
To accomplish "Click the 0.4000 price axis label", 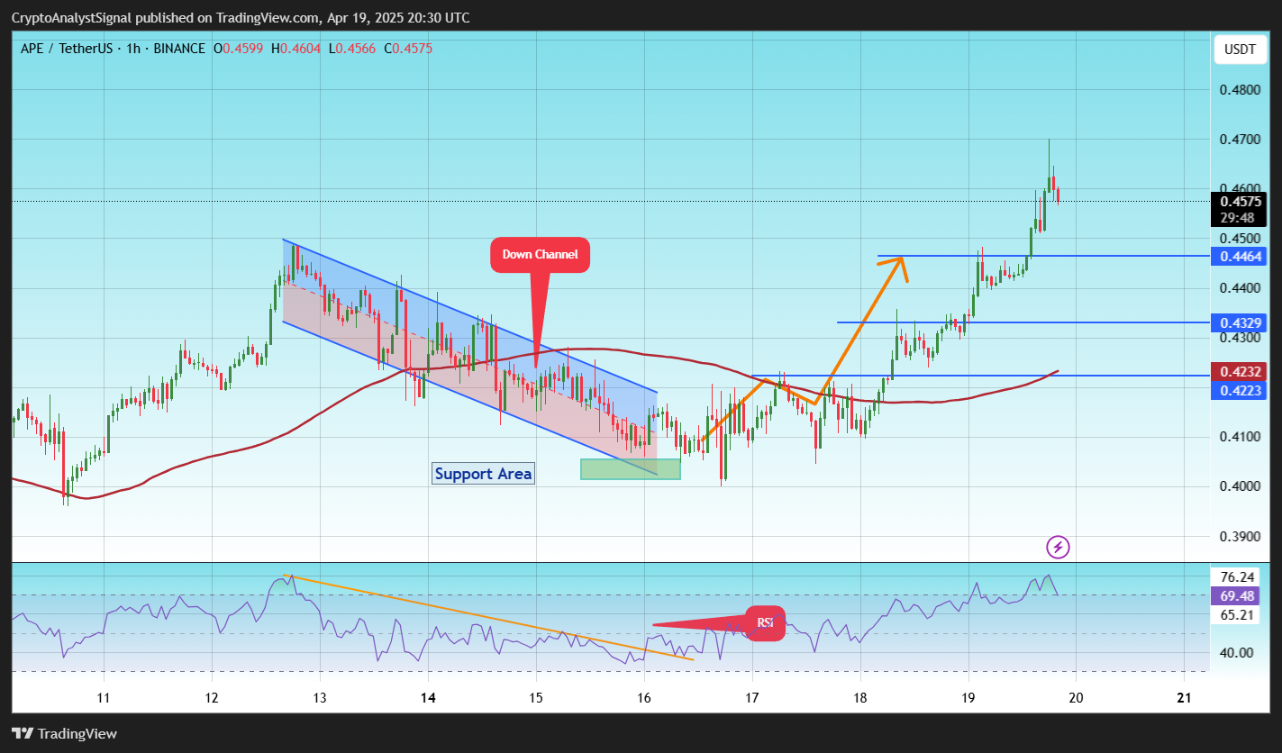I will click(x=1240, y=486).
